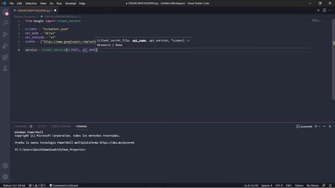Open the Search view in activity bar

[5, 23]
